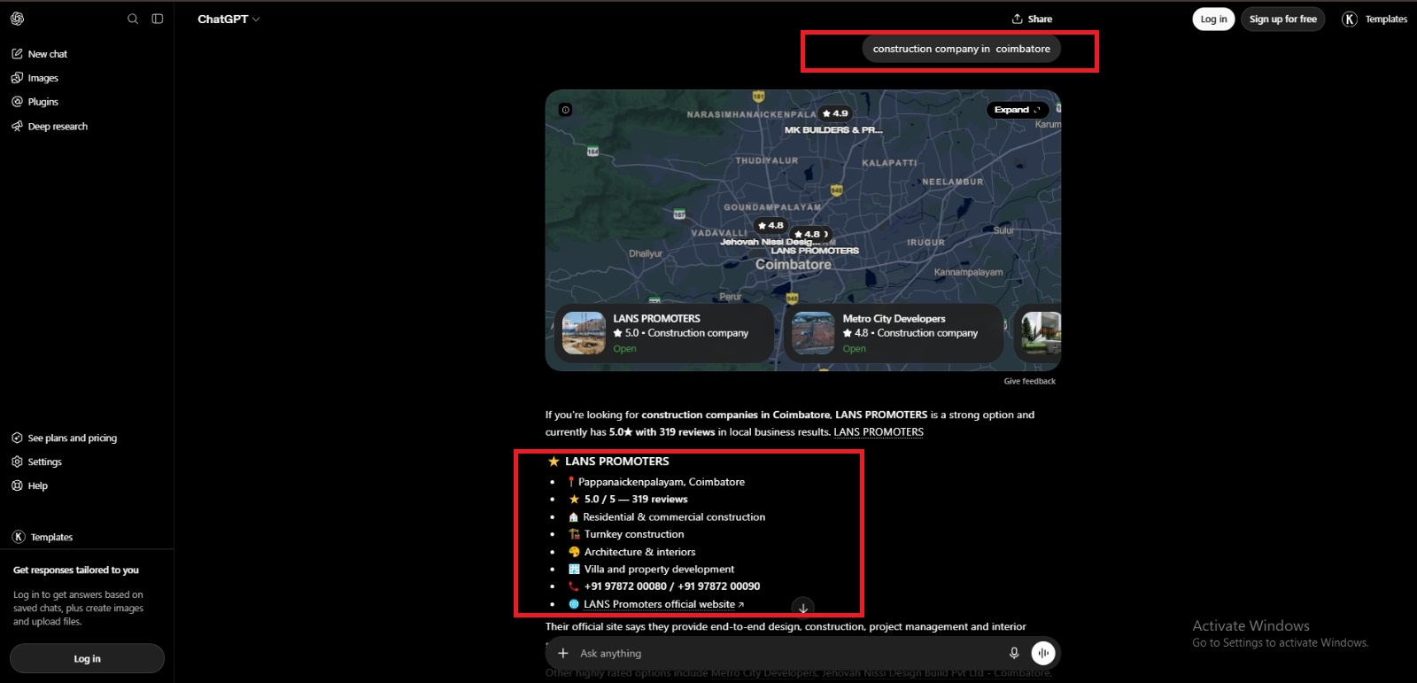Click the plus attach icon
The width and height of the screenshot is (1417, 683).
click(x=563, y=653)
